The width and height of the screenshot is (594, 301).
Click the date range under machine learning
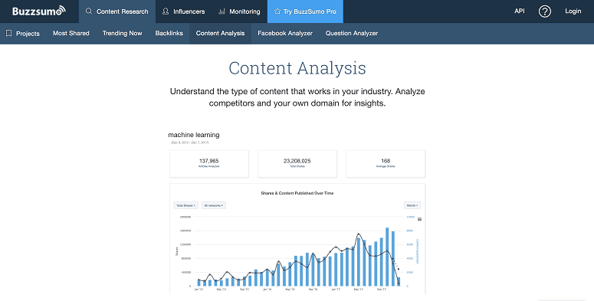pyautogui.click(x=190, y=142)
